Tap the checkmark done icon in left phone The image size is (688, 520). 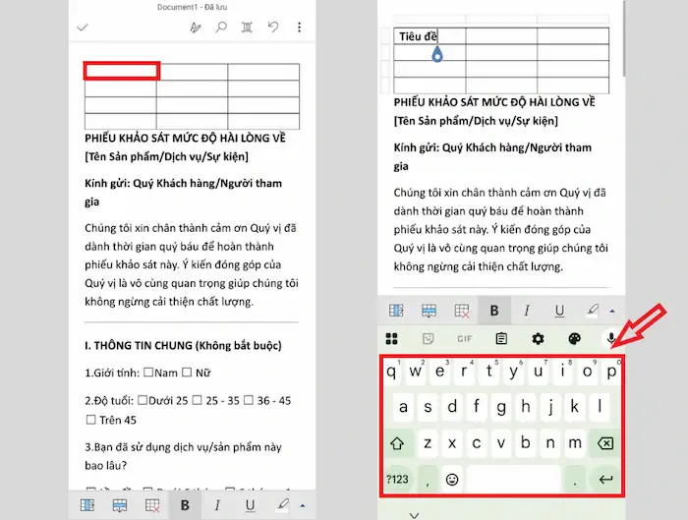83,28
